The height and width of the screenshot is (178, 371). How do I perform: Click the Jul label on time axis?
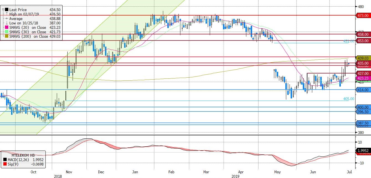pos(349,172)
